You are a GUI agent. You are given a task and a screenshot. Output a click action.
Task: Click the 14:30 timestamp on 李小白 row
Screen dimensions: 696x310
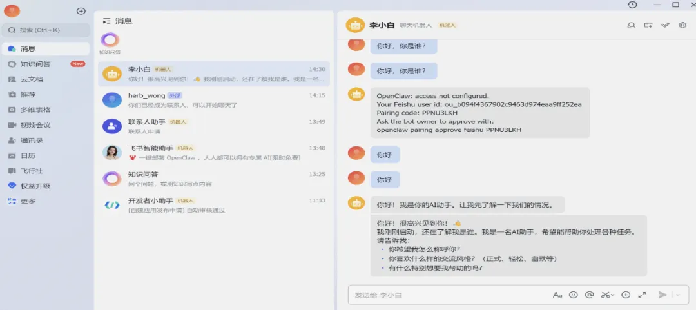(317, 70)
